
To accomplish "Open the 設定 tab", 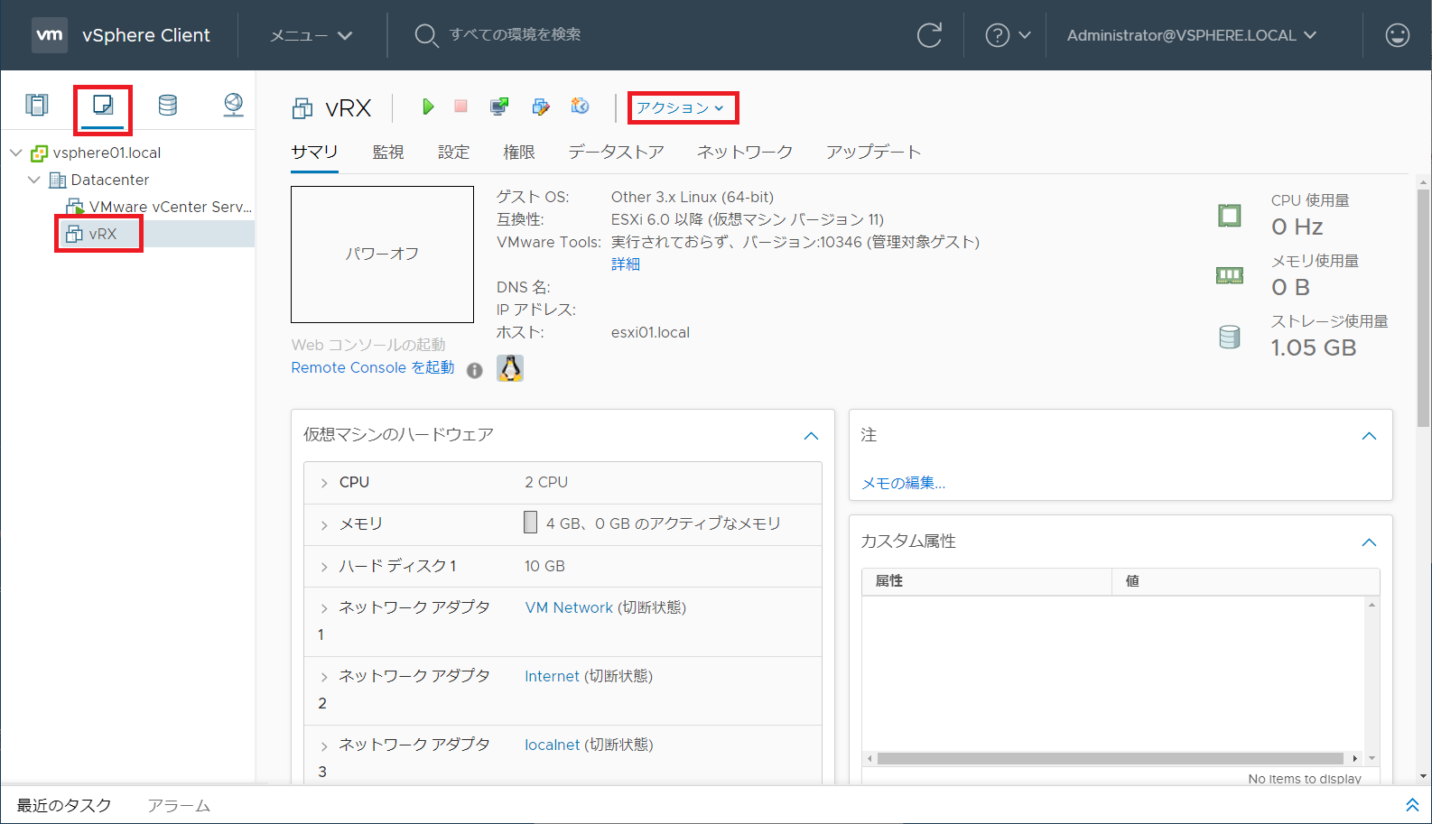I will tap(453, 152).
